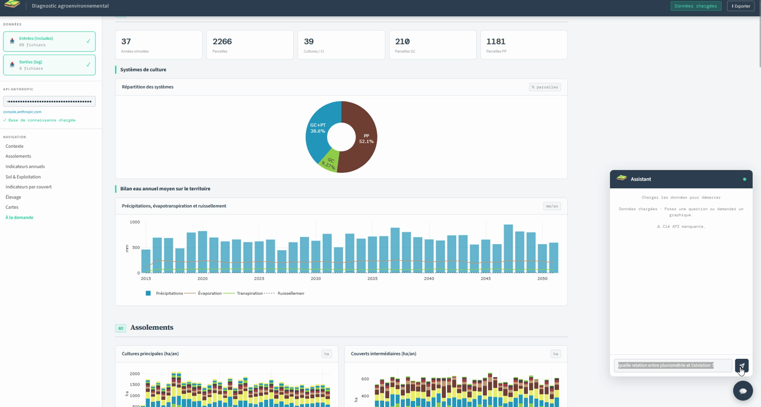Image resolution: width=761 pixels, height=407 pixels.
Task: Export the diagnostic with the Exporter button
Action: coord(740,6)
